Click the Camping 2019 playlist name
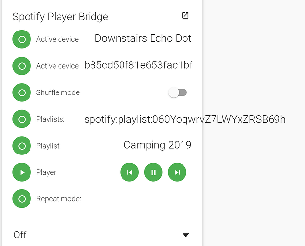The width and height of the screenshot is (305, 246). coord(157,145)
